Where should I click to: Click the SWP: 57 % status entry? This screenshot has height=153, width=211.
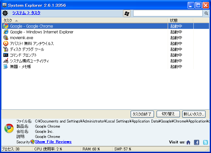point(123,149)
